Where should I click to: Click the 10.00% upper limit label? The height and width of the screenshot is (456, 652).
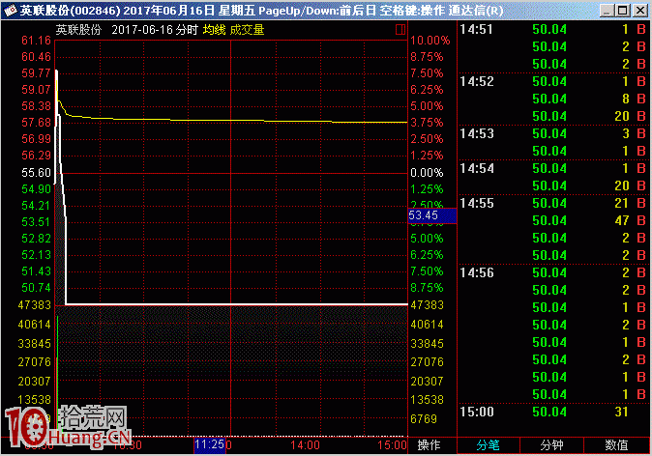[430, 41]
